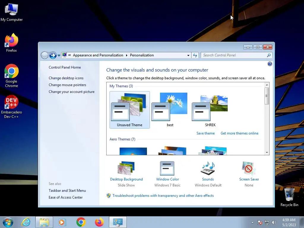304x228 pixels.
Task: Show hidden tray icons arrow
Action: pyautogui.click(x=252, y=222)
